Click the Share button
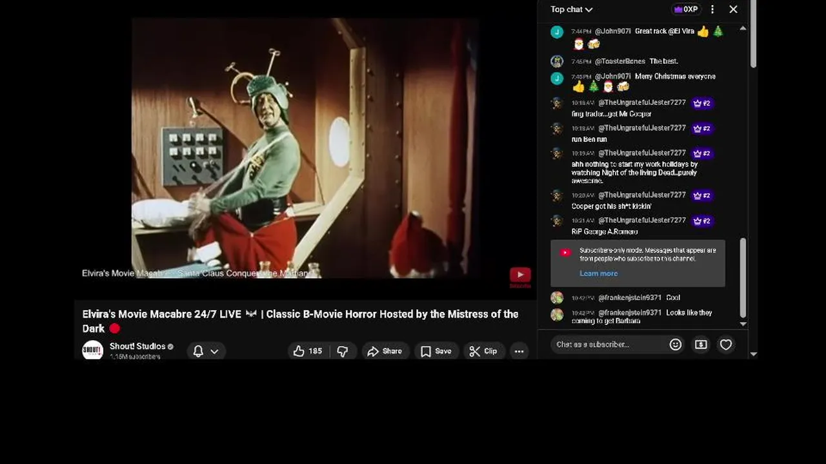 [385, 351]
